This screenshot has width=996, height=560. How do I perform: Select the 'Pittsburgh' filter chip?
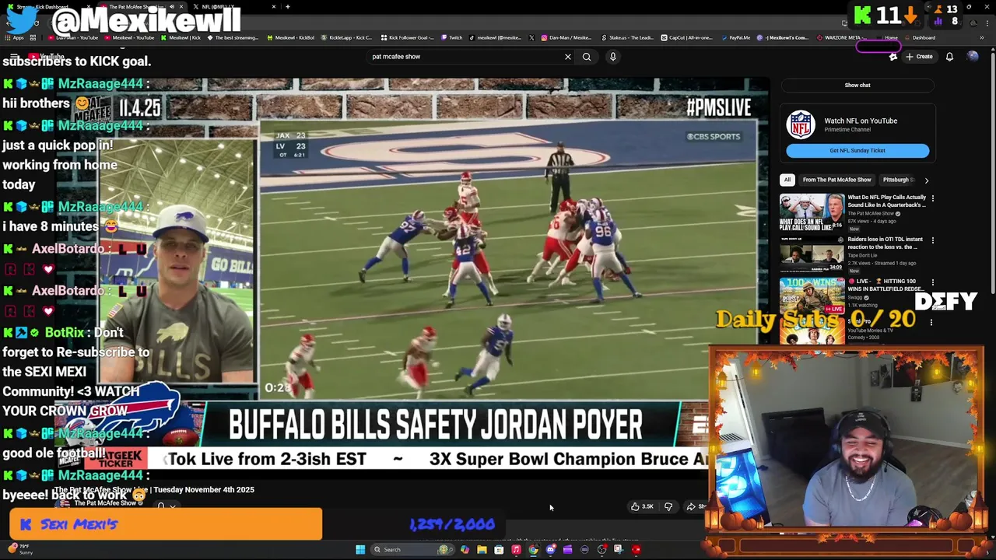[x=898, y=180]
